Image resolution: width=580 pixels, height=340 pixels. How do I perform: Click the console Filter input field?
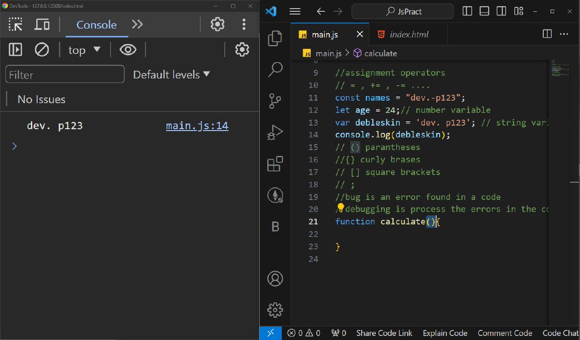[x=65, y=74]
